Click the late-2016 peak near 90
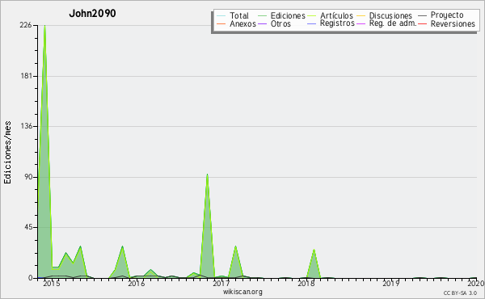The width and height of the screenshot is (485, 299). click(207, 175)
